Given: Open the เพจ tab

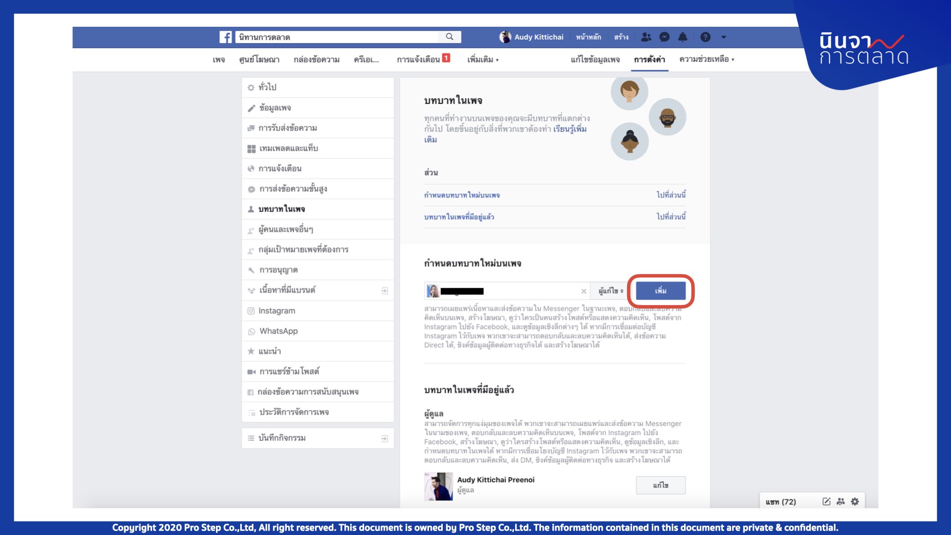Looking at the screenshot, I should pos(218,59).
